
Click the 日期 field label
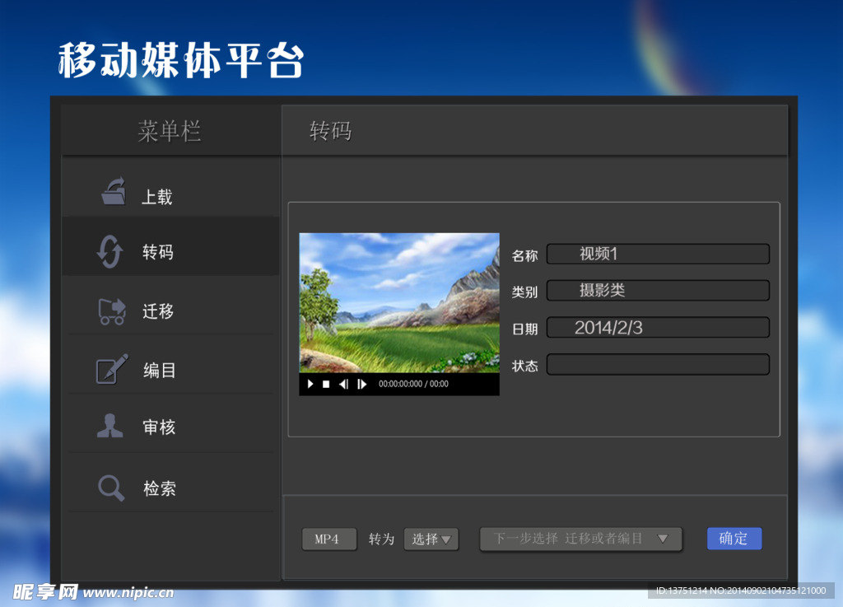524,329
